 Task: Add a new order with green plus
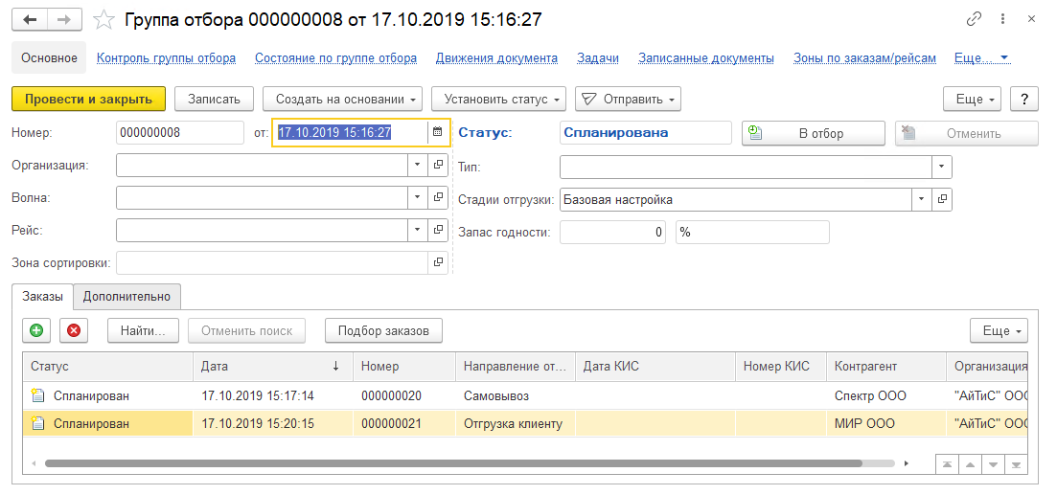(x=35, y=330)
